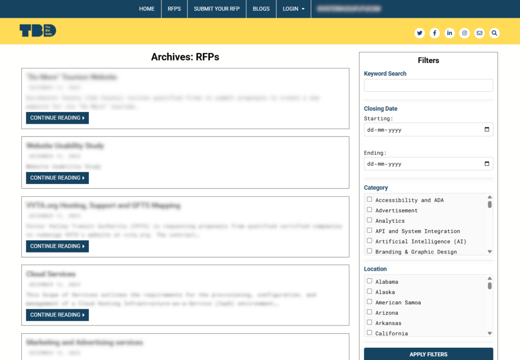Click the email envelope icon

coord(479,33)
